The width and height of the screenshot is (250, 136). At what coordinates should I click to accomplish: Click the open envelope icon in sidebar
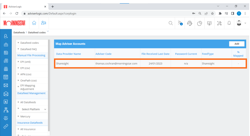tap(6, 94)
